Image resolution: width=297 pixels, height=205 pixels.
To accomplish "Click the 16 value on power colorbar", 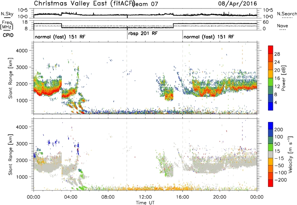I will 277,78.
